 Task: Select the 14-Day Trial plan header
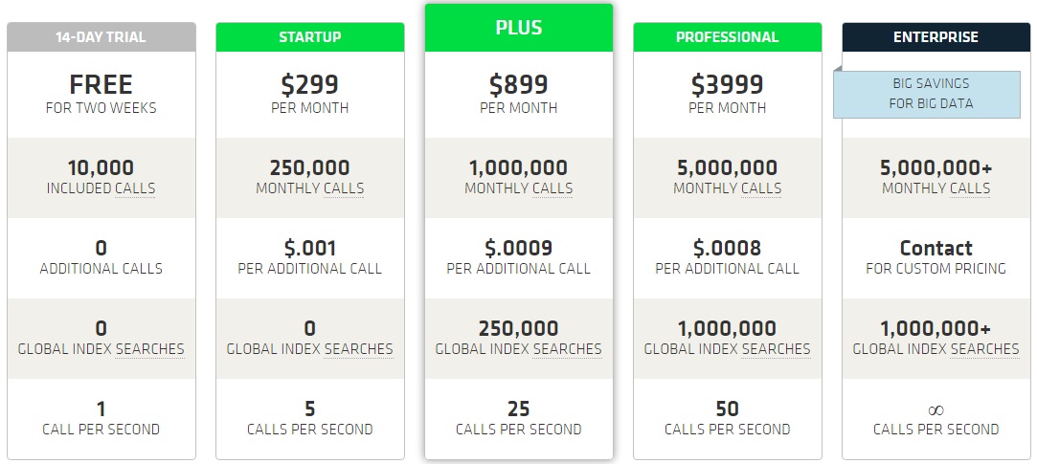101,37
